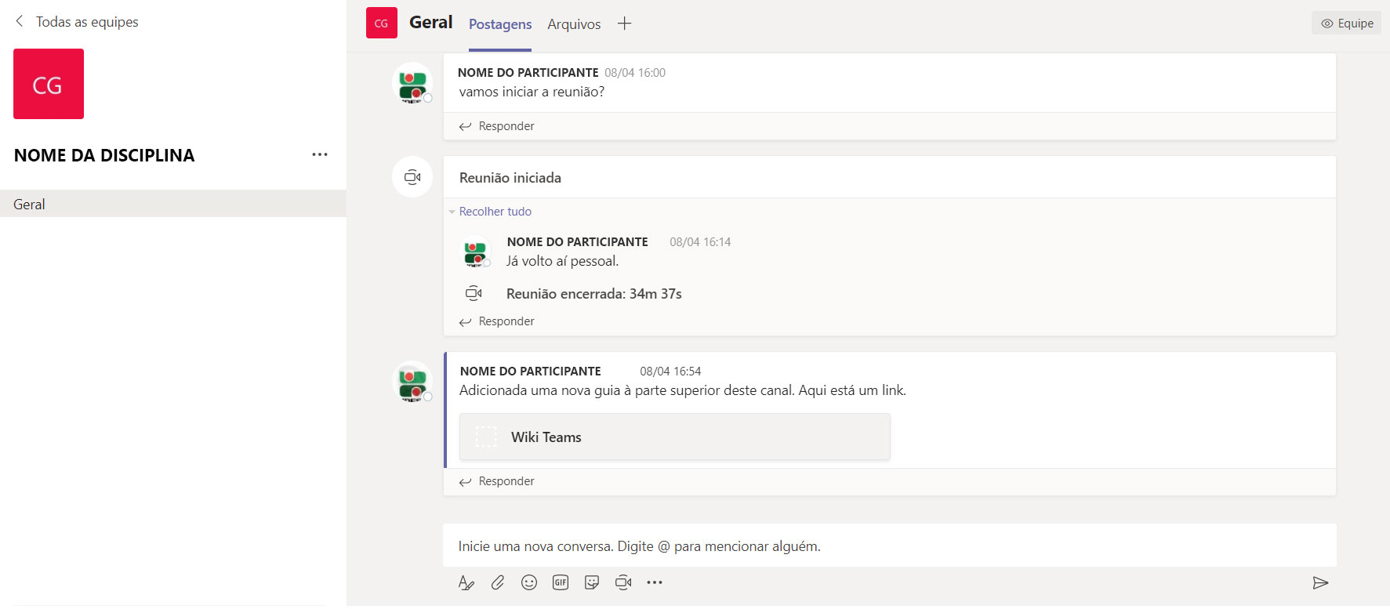Screen dimensions: 1390x609
Task: Open the Sticker picker
Action: click(x=592, y=583)
